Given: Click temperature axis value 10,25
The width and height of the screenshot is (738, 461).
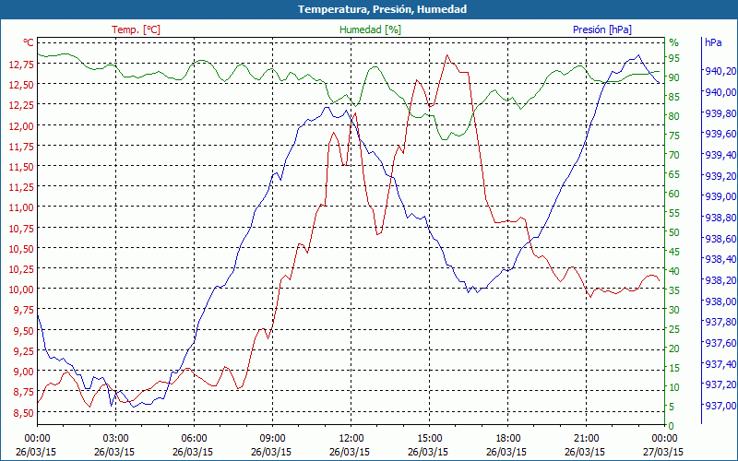Looking at the screenshot, I should [21, 268].
